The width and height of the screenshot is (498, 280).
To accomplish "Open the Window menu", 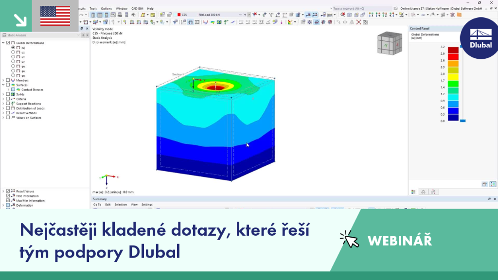I will point(121,9).
